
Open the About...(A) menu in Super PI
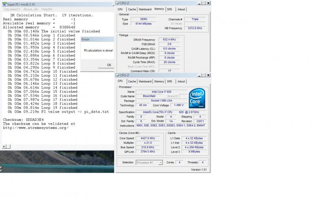coord(31,9)
